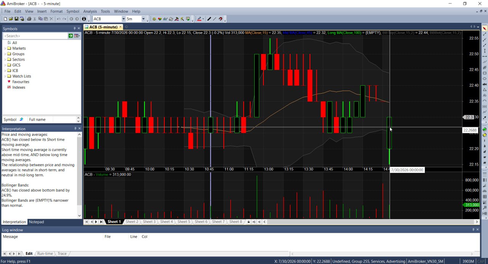The image size is (488, 264).
Task: Select the All item in symbols tree
Action: coord(14,43)
